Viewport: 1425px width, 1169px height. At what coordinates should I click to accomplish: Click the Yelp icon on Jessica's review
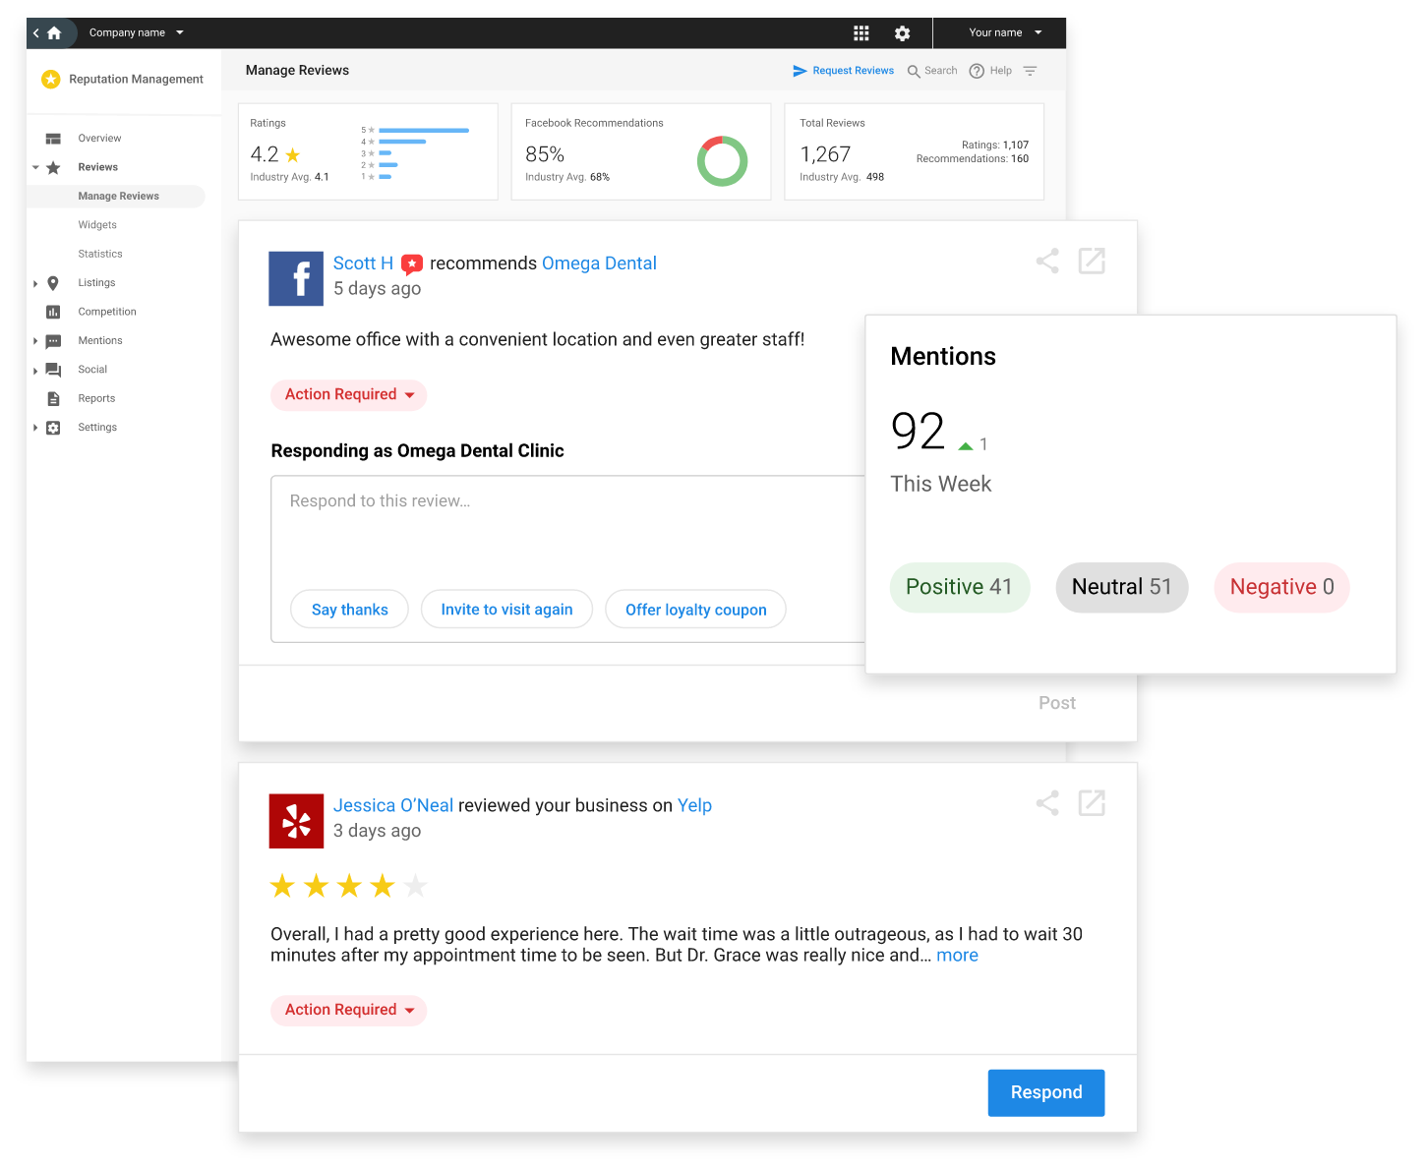point(296,821)
